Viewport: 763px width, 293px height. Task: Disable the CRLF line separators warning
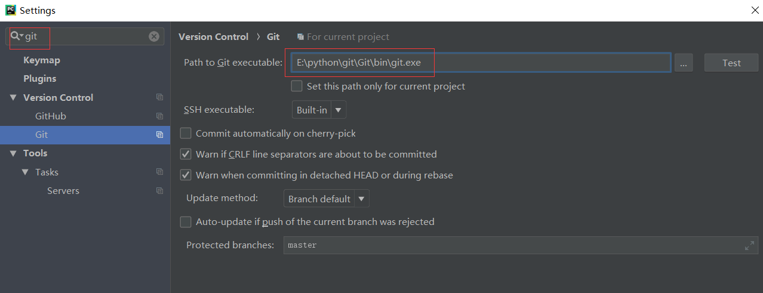[186, 155]
